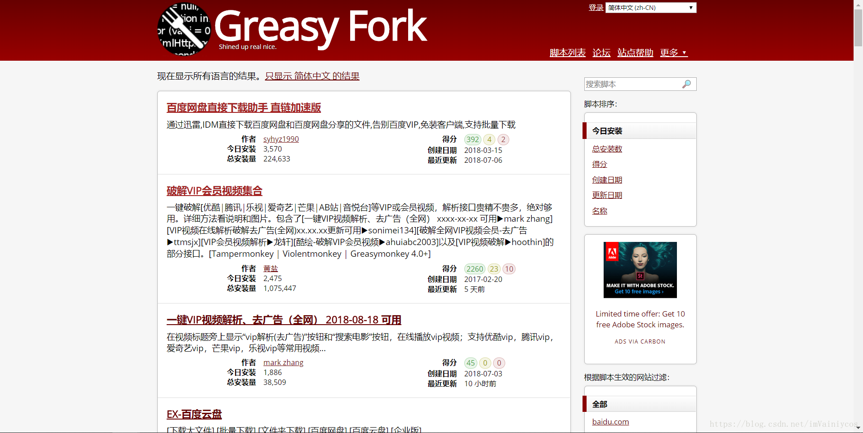Expand the 更多 menu
Image resolution: width=863 pixels, height=433 pixels.
pyautogui.click(x=674, y=53)
